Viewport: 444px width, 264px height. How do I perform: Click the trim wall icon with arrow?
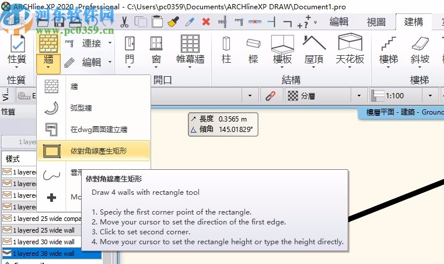click(223, 22)
